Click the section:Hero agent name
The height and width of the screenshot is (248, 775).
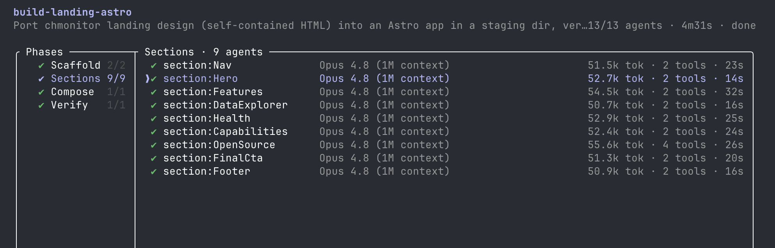[201, 79]
